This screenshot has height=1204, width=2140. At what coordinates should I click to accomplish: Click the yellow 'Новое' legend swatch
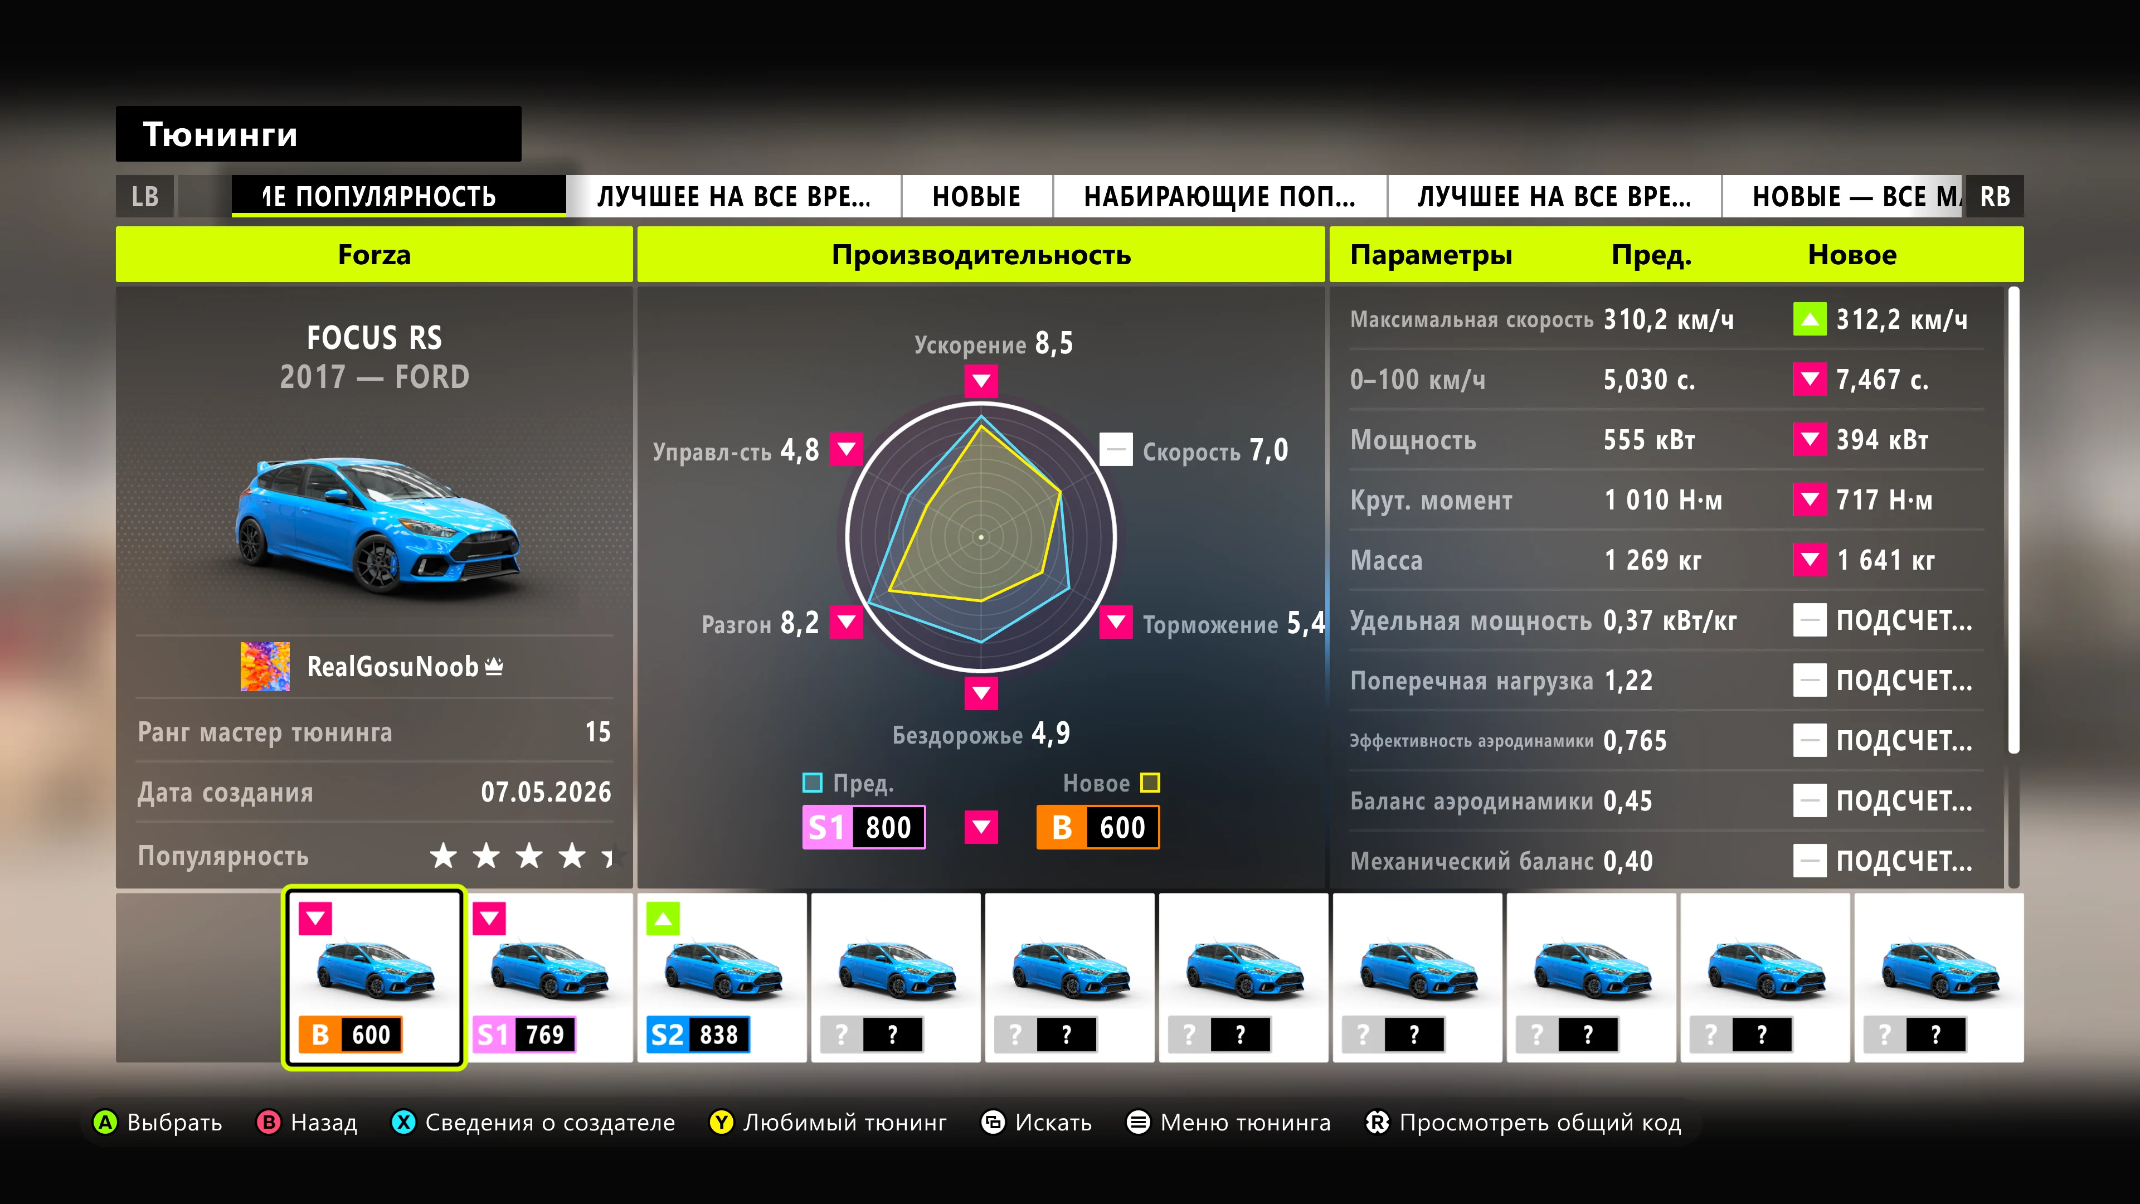pos(1150,783)
